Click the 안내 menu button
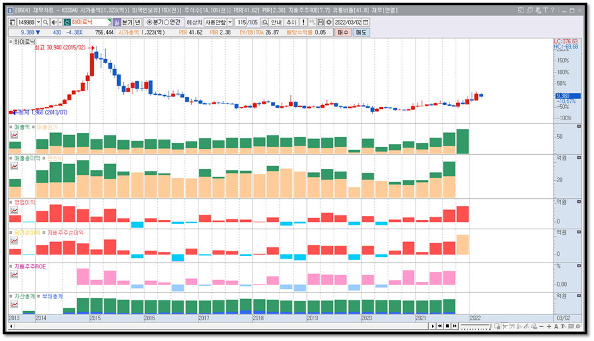Screen dimensions: 594x341 click(x=276, y=23)
